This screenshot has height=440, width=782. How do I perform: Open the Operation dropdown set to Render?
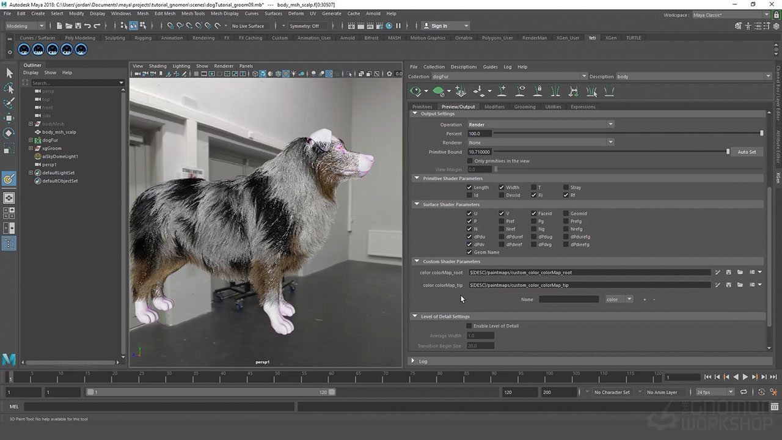pyautogui.click(x=540, y=125)
